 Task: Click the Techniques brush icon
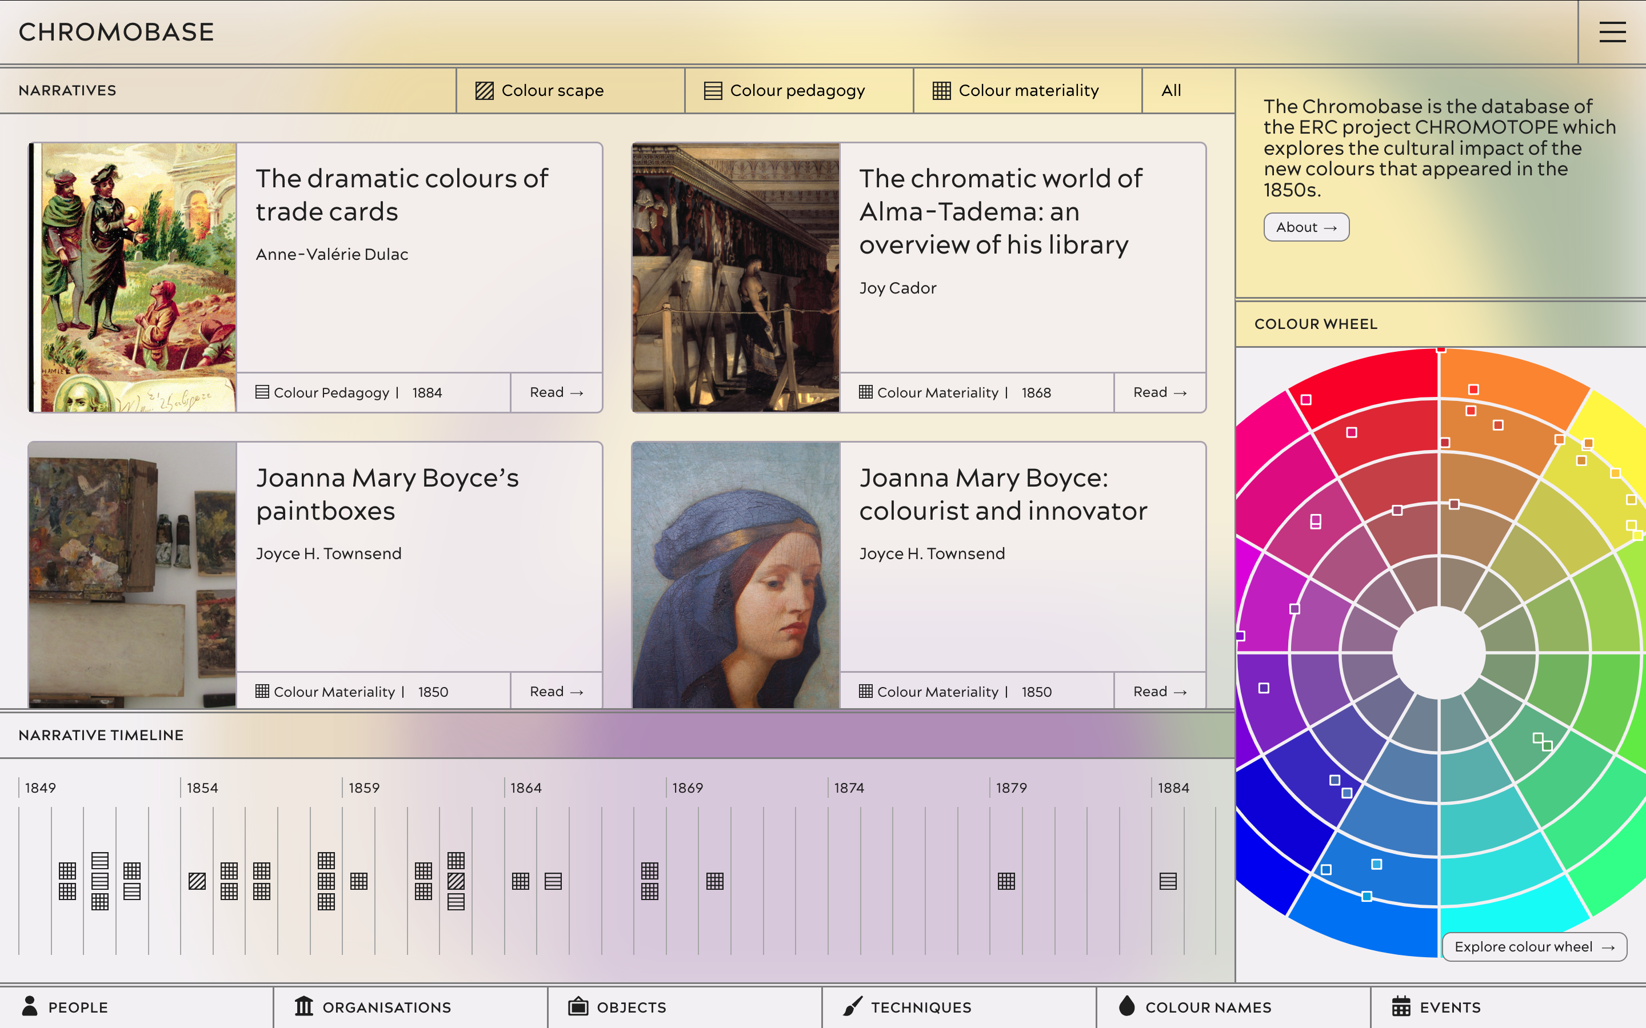pyautogui.click(x=852, y=1006)
